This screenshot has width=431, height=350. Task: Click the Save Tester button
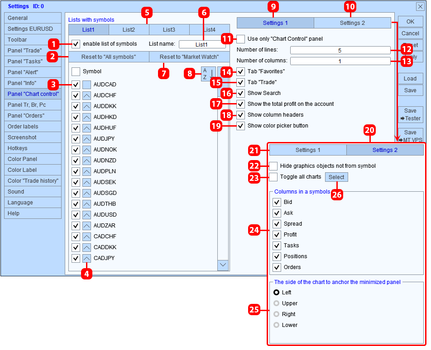point(410,114)
